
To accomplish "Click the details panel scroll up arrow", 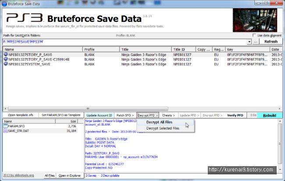I will click(280, 121).
